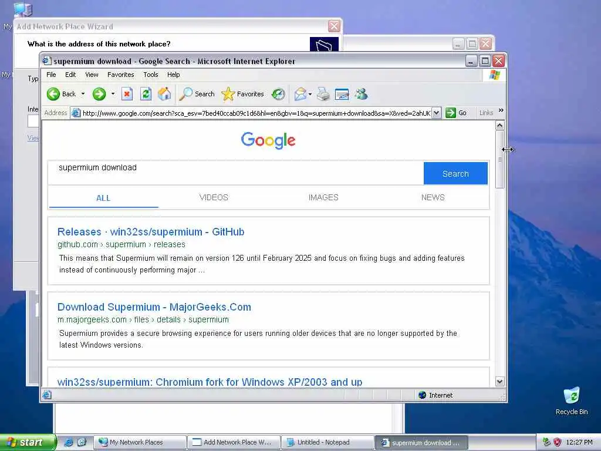Screen dimensions: 601x451
Task: Open the Back button history dropdown arrow
Action: [x=83, y=94]
